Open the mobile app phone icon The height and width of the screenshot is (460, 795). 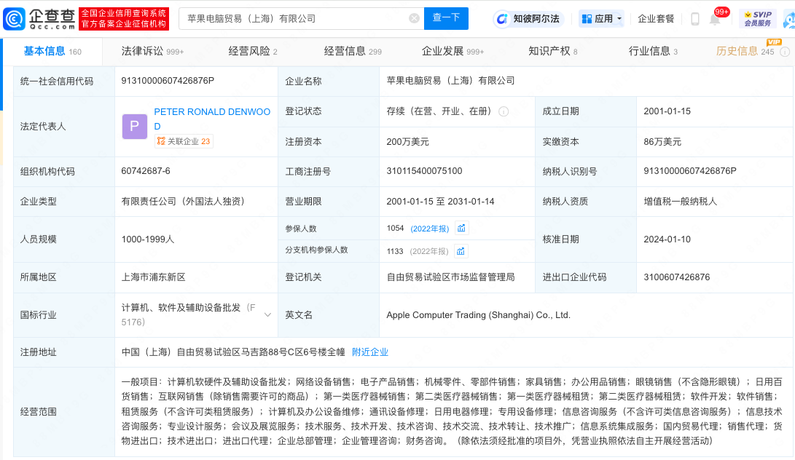694,19
